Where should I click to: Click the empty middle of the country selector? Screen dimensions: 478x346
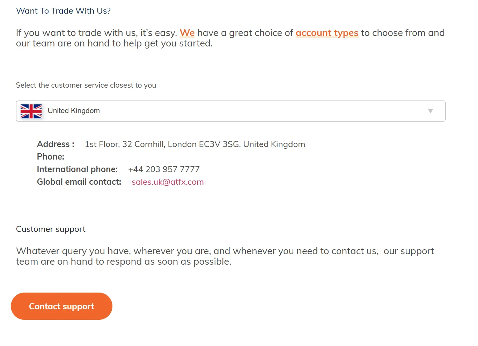click(244, 111)
